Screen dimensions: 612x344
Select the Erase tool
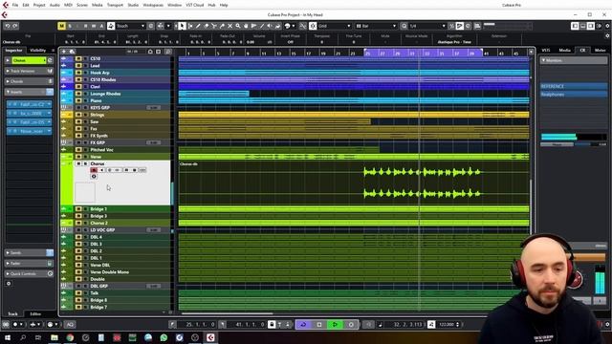click(207, 26)
